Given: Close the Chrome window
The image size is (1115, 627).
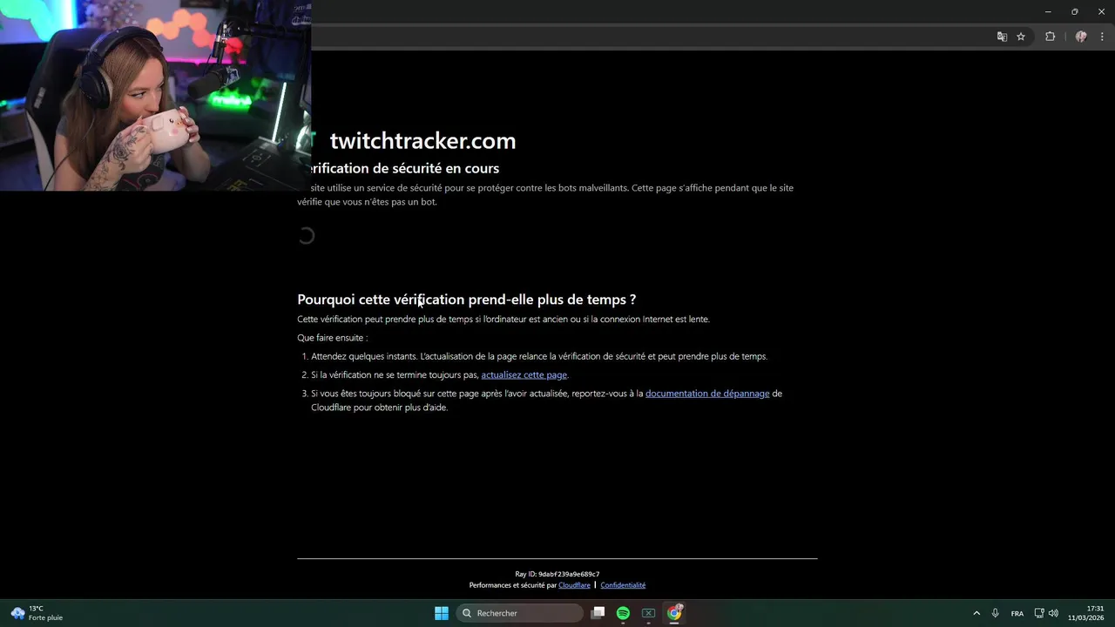Looking at the screenshot, I should coord(1101,11).
